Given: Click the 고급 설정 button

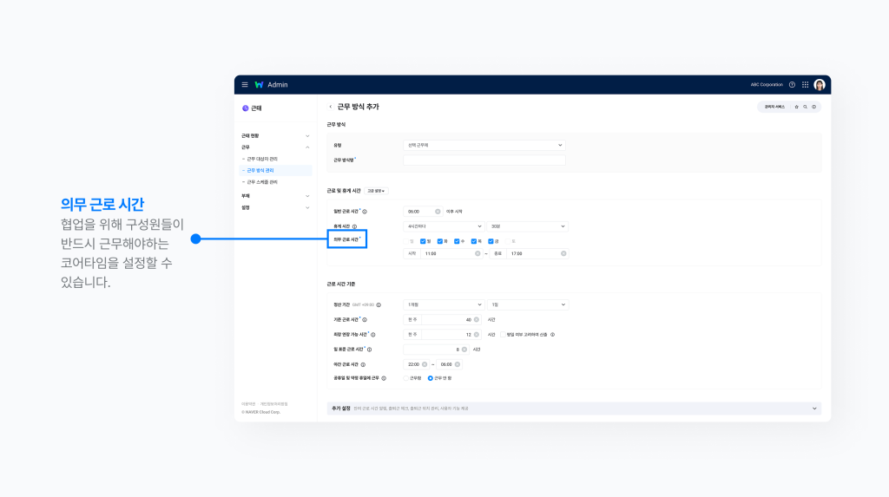Looking at the screenshot, I should (377, 191).
